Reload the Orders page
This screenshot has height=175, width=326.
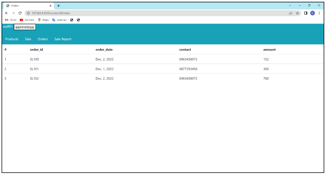point(20,13)
